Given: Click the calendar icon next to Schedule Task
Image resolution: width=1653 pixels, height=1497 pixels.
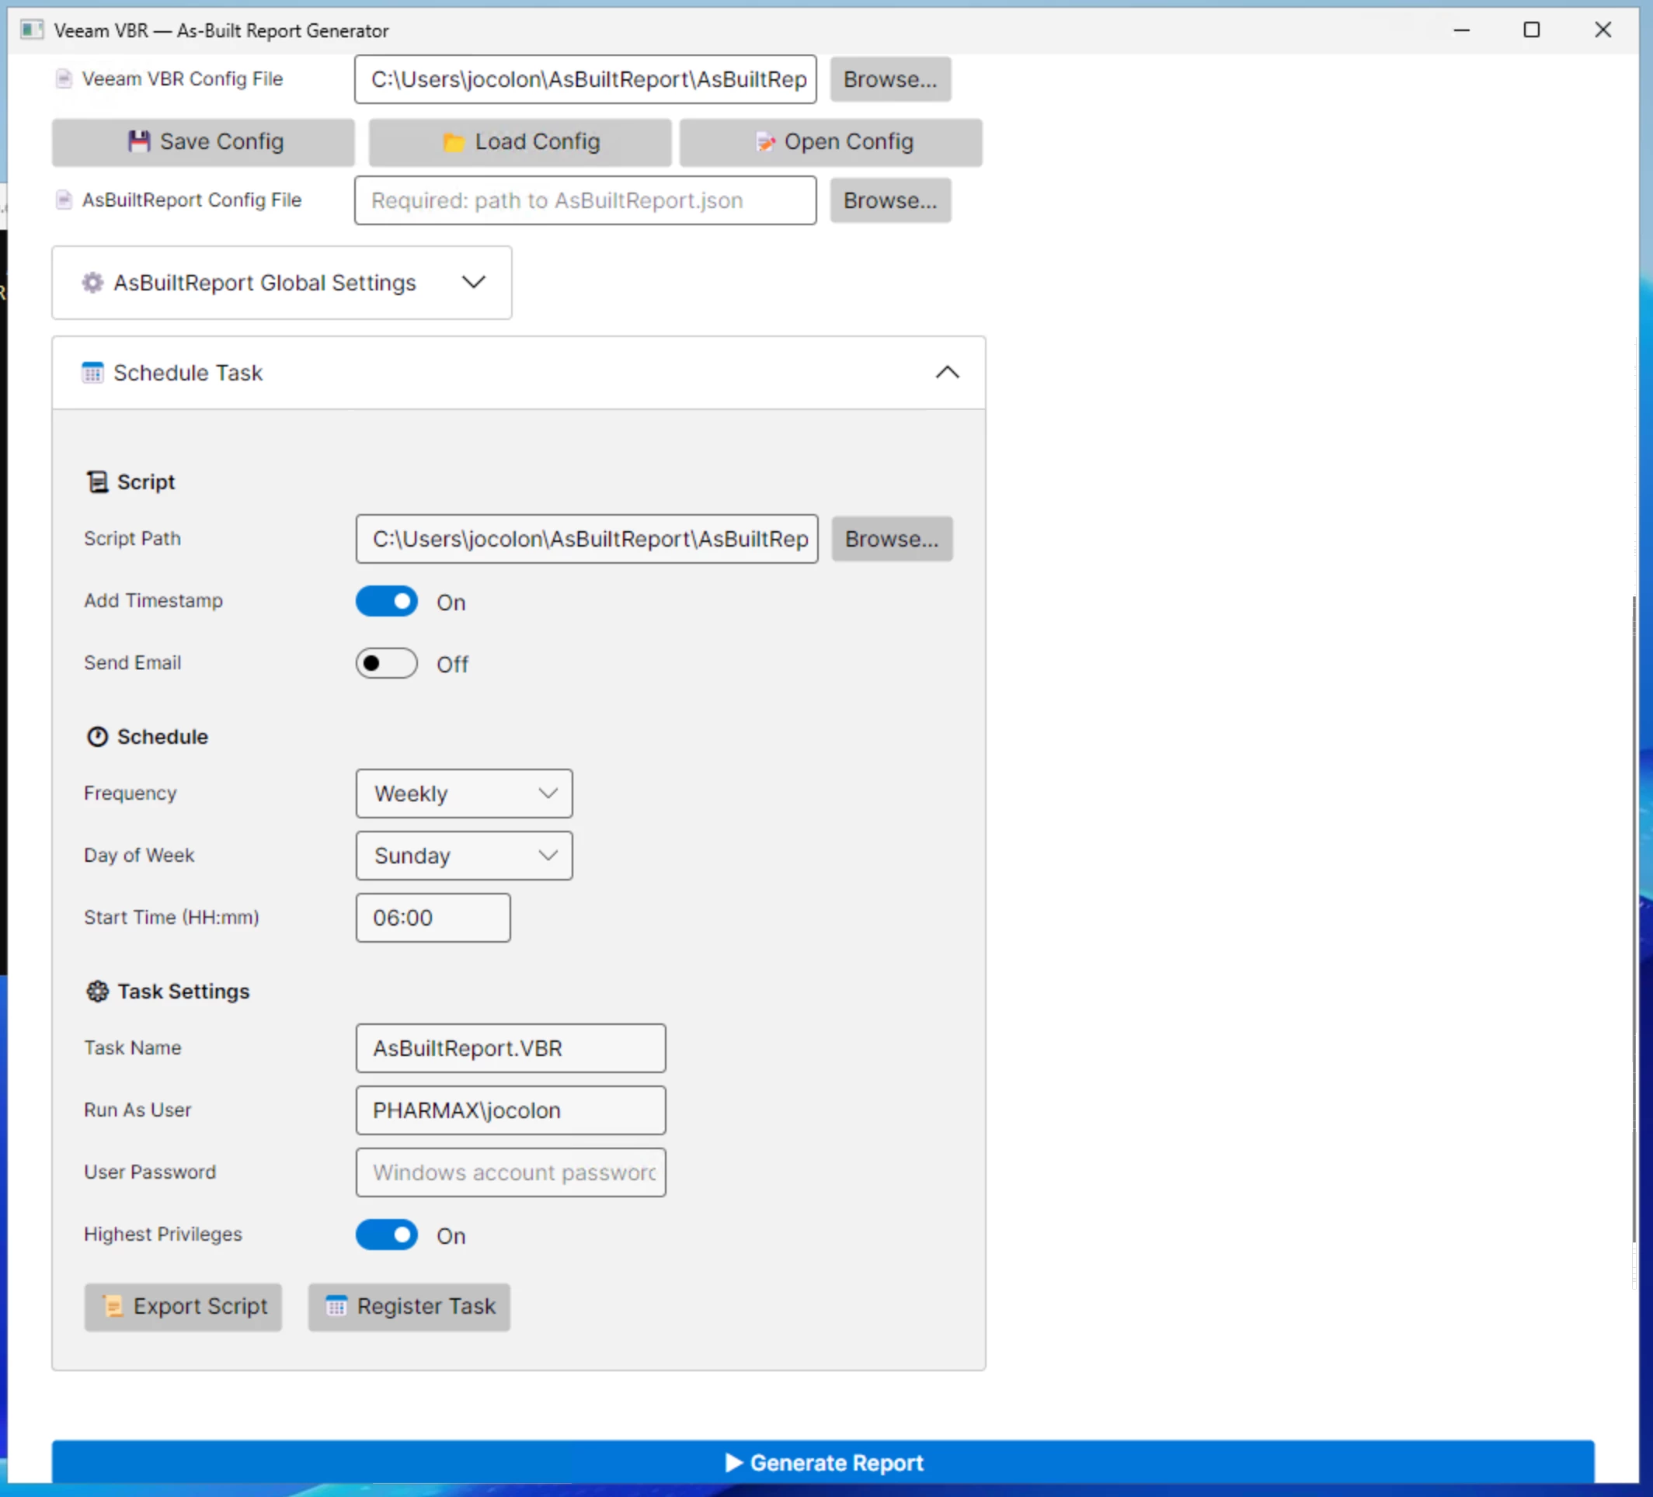Looking at the screenshot, I should click(x=92, y=373).
